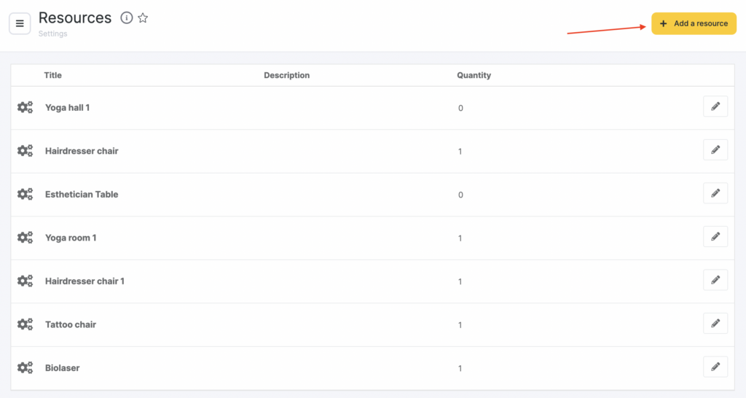Viewport: 746px width, 398px height.
Task: Click pencil icon for Esthetician Table
Action: (715, 194)
